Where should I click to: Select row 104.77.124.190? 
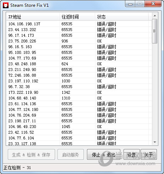click(x=79, y=109)
